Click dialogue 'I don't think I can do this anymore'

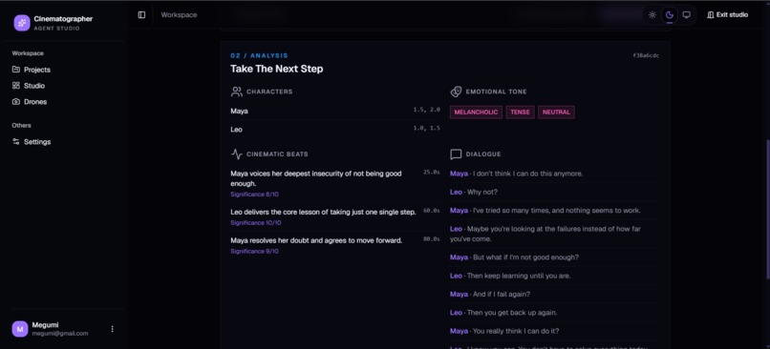(528, 174)
